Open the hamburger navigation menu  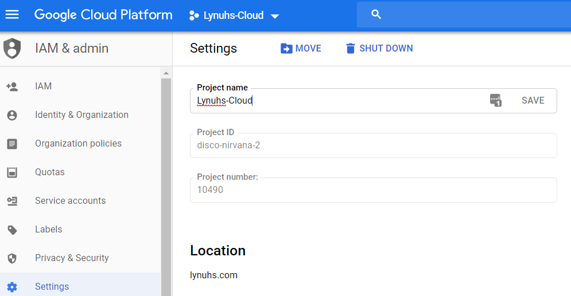pos(12,14)
